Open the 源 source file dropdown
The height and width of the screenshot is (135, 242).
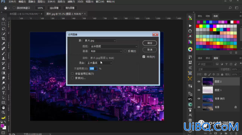(100, 40)
